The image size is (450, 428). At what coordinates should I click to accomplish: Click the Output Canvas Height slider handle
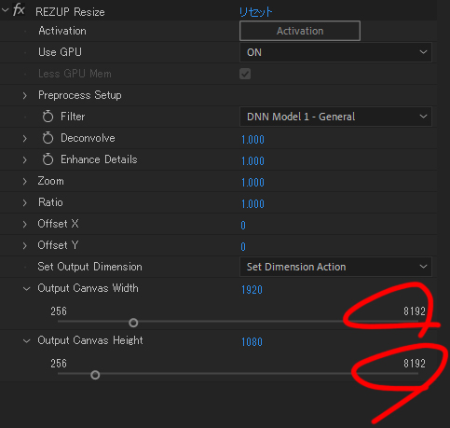click(95, 375)
